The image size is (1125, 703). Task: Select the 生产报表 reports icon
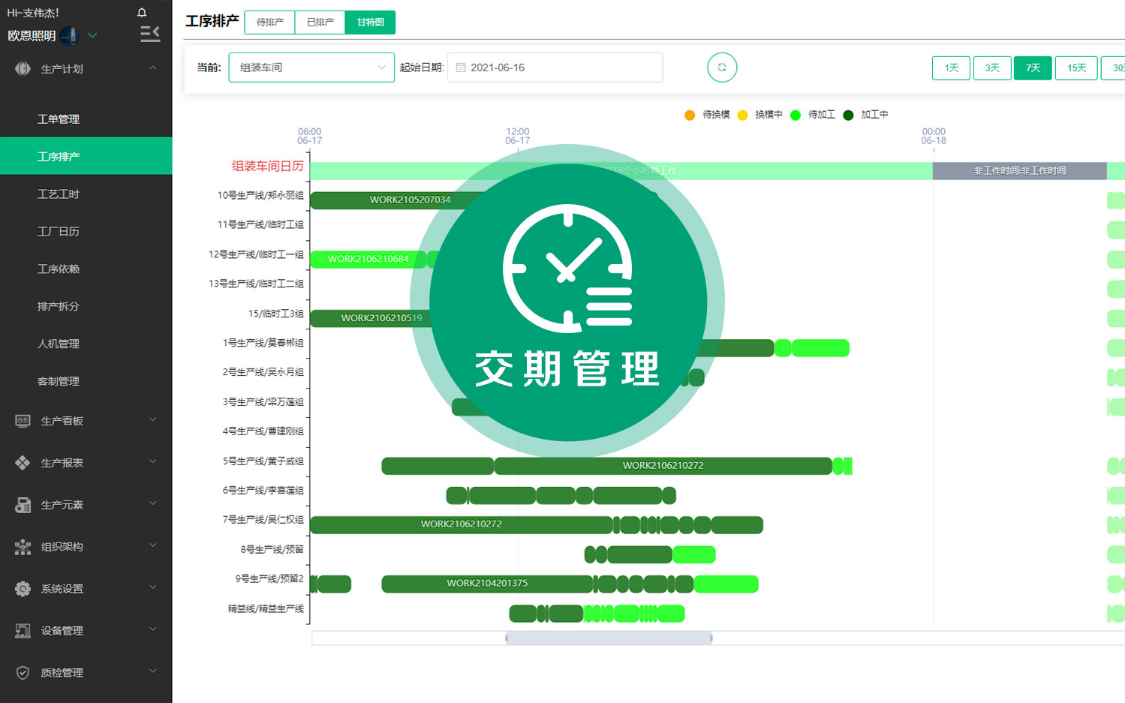(x=23, y=462)
